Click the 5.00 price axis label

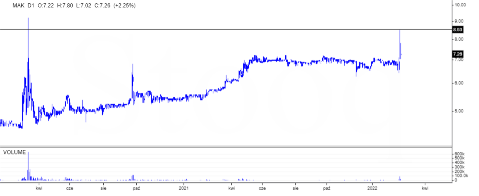[459, 111]
